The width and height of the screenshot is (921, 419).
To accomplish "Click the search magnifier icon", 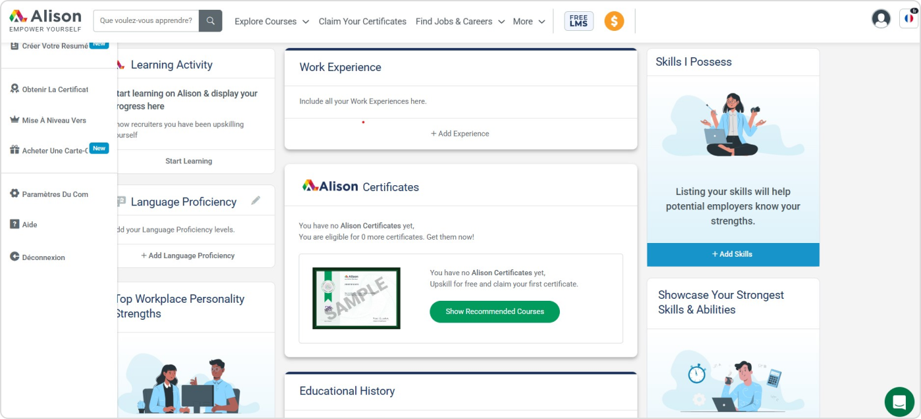I will coord(211,21).
